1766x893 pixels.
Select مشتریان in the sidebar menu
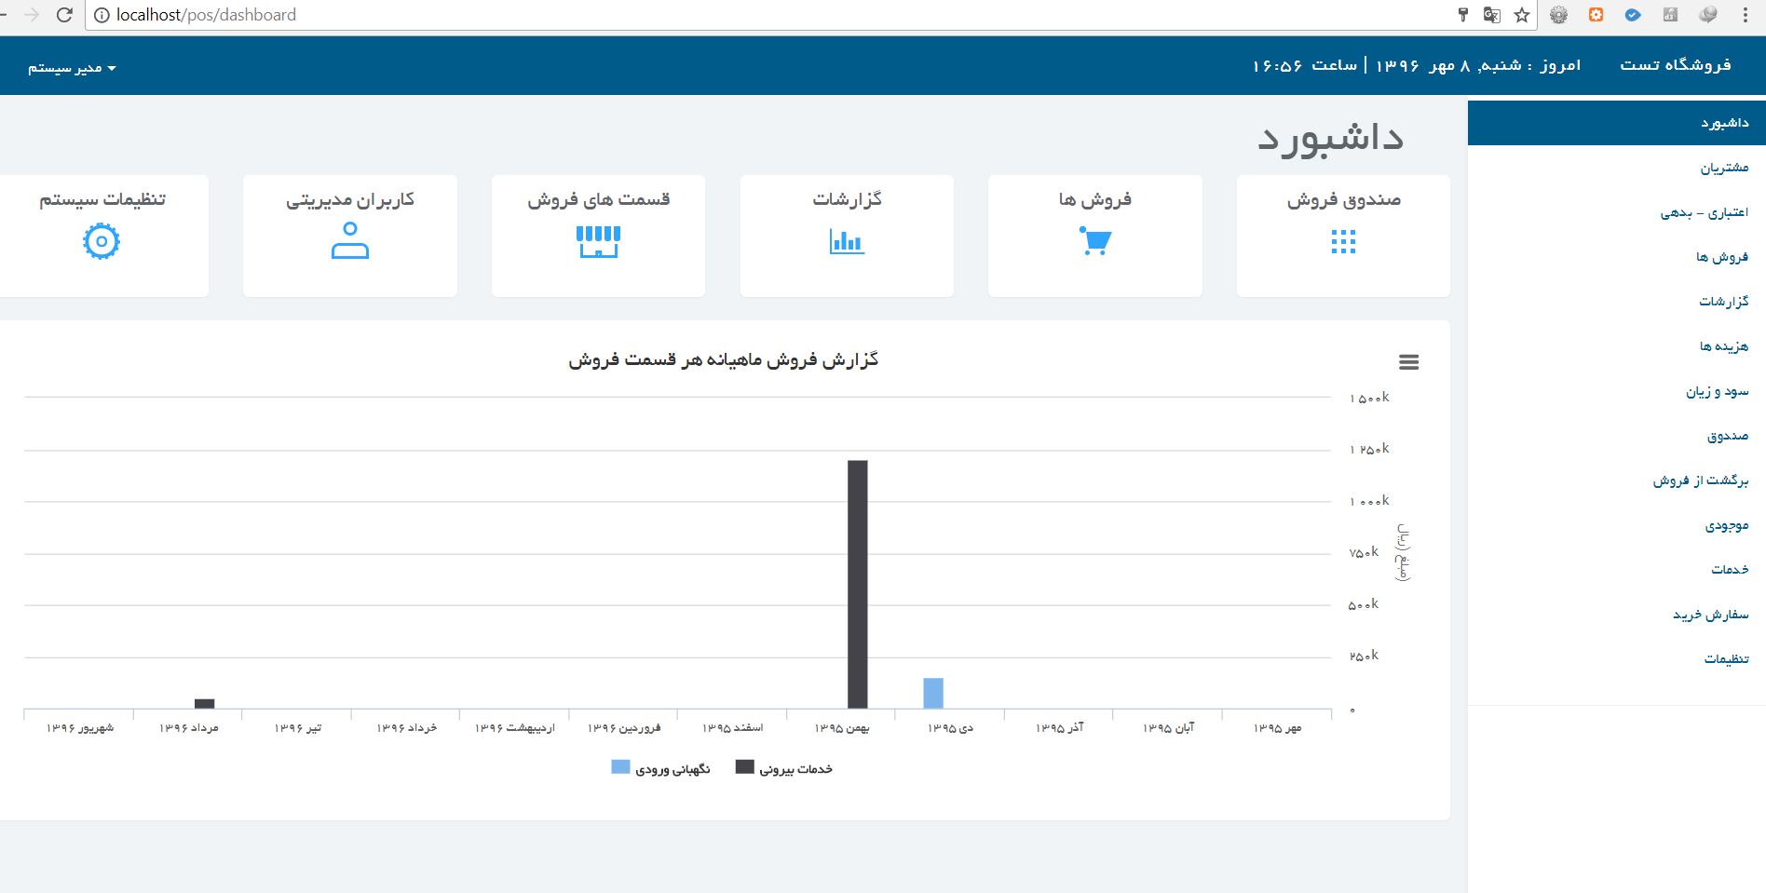(1723, 168)
